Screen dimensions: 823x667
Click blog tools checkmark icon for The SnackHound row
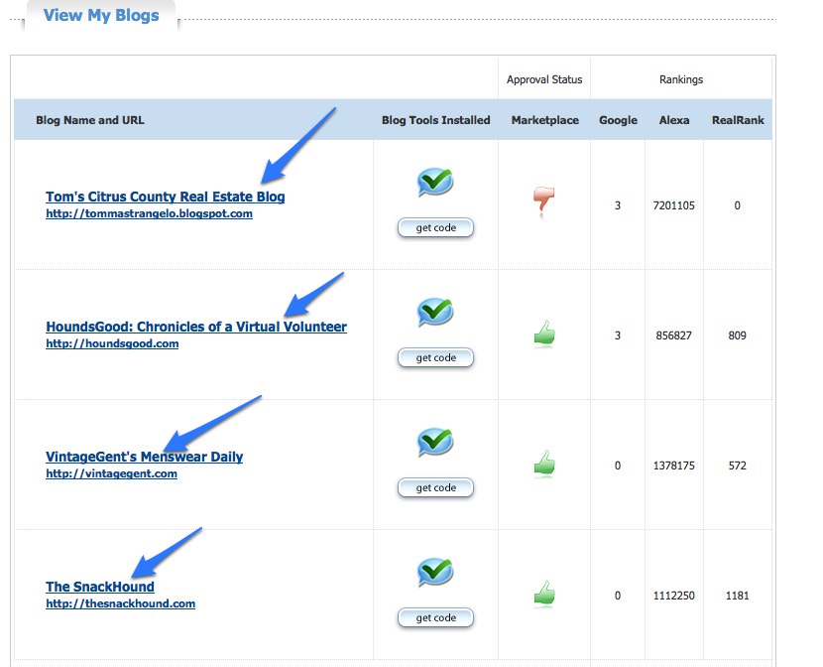[435, 573]
